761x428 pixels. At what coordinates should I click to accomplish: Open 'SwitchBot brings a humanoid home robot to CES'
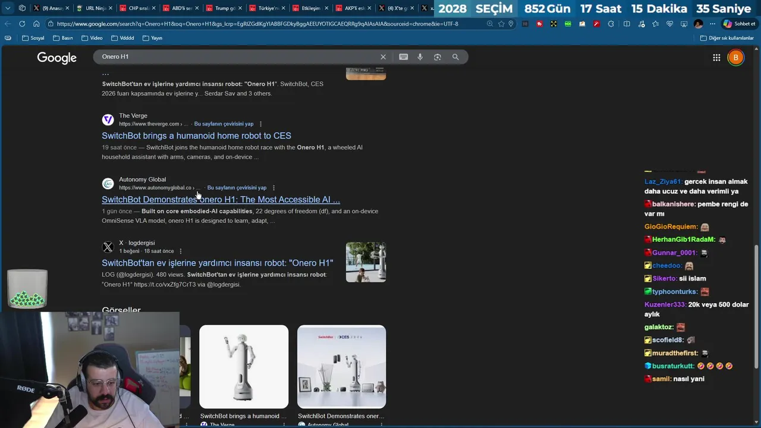pos(196,136)
